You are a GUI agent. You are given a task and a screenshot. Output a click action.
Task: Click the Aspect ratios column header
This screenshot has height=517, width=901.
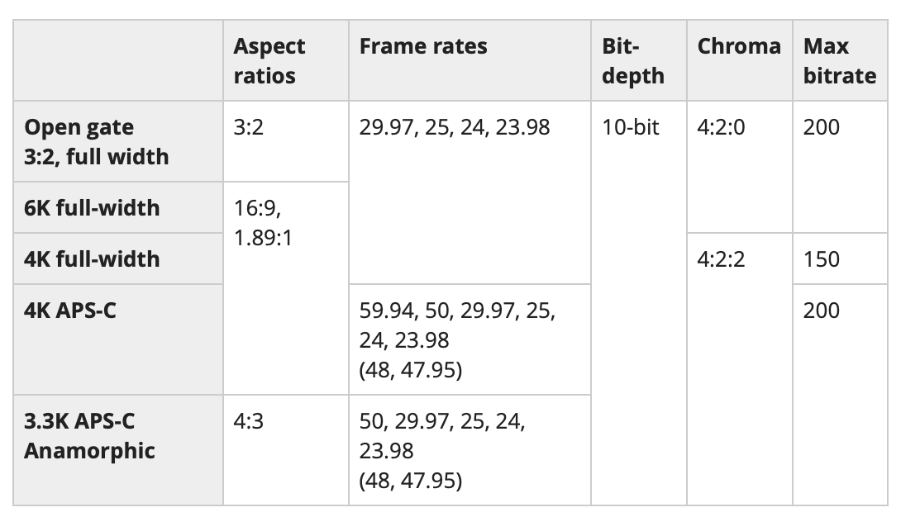269,61
